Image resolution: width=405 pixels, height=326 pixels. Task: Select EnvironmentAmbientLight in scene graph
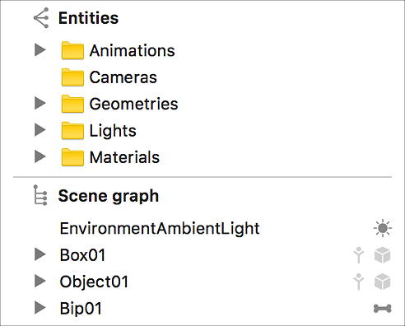pos(160,229)
